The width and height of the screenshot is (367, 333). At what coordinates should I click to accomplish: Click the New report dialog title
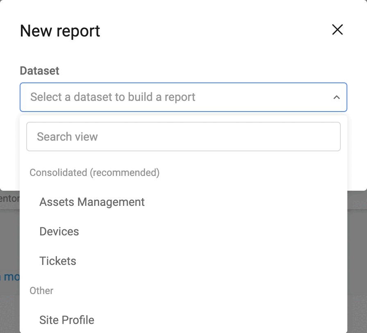(60, 31)
